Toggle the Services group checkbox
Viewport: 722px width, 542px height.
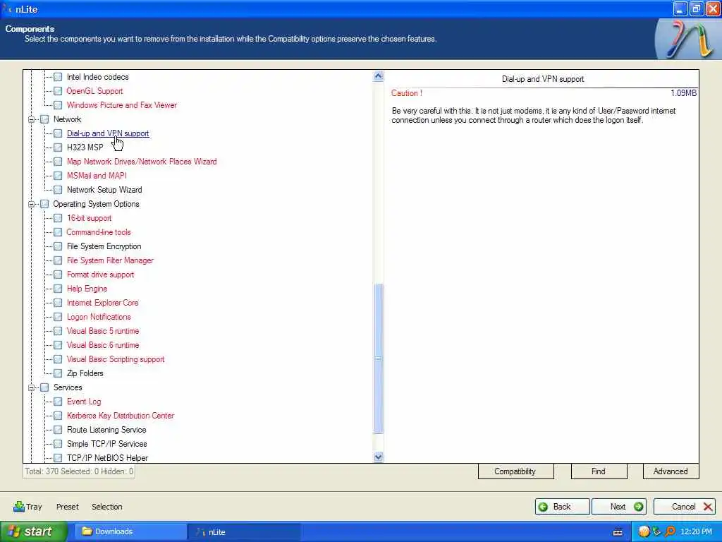tap(44, 387)
